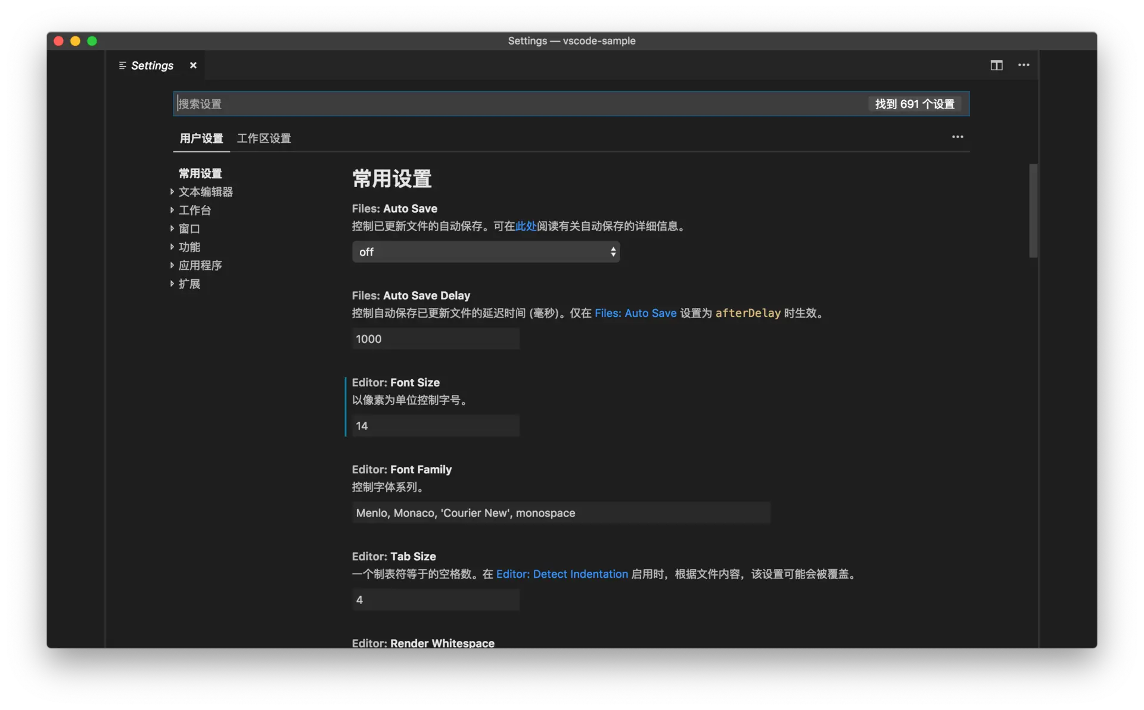
Task: Click the Settings tab list icon
Action: pos(122,66)
